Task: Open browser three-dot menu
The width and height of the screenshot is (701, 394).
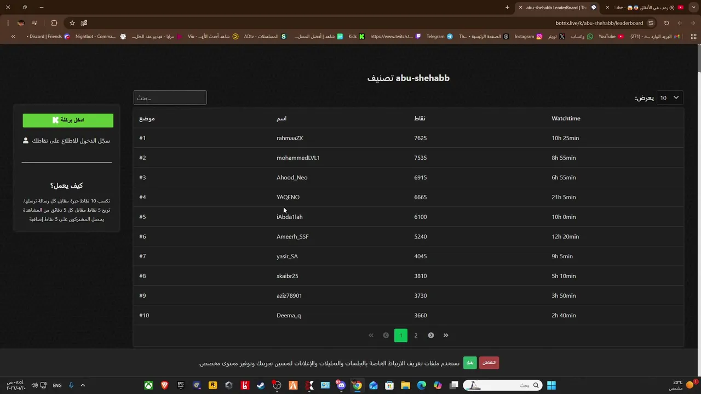Action: click(8, 23)
